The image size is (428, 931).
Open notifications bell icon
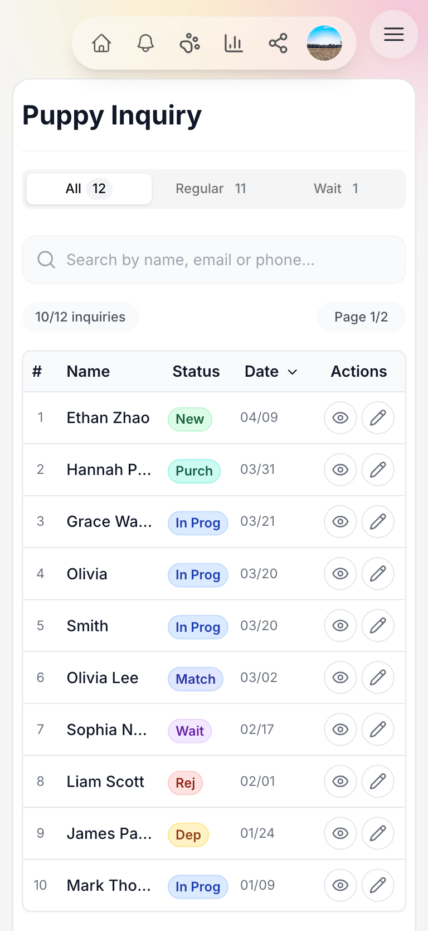pyautogui.click(x=145, y=43)
